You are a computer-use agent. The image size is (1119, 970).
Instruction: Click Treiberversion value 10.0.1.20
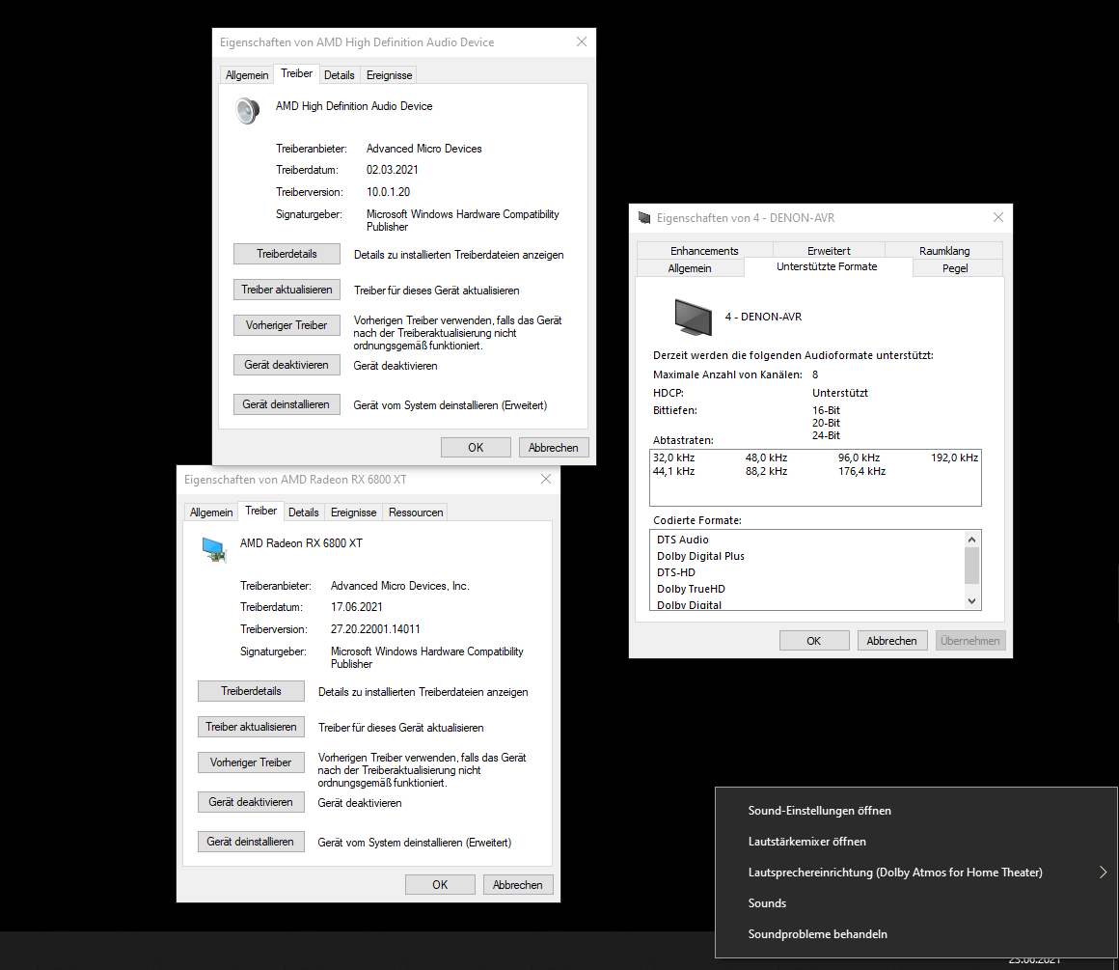388,192
